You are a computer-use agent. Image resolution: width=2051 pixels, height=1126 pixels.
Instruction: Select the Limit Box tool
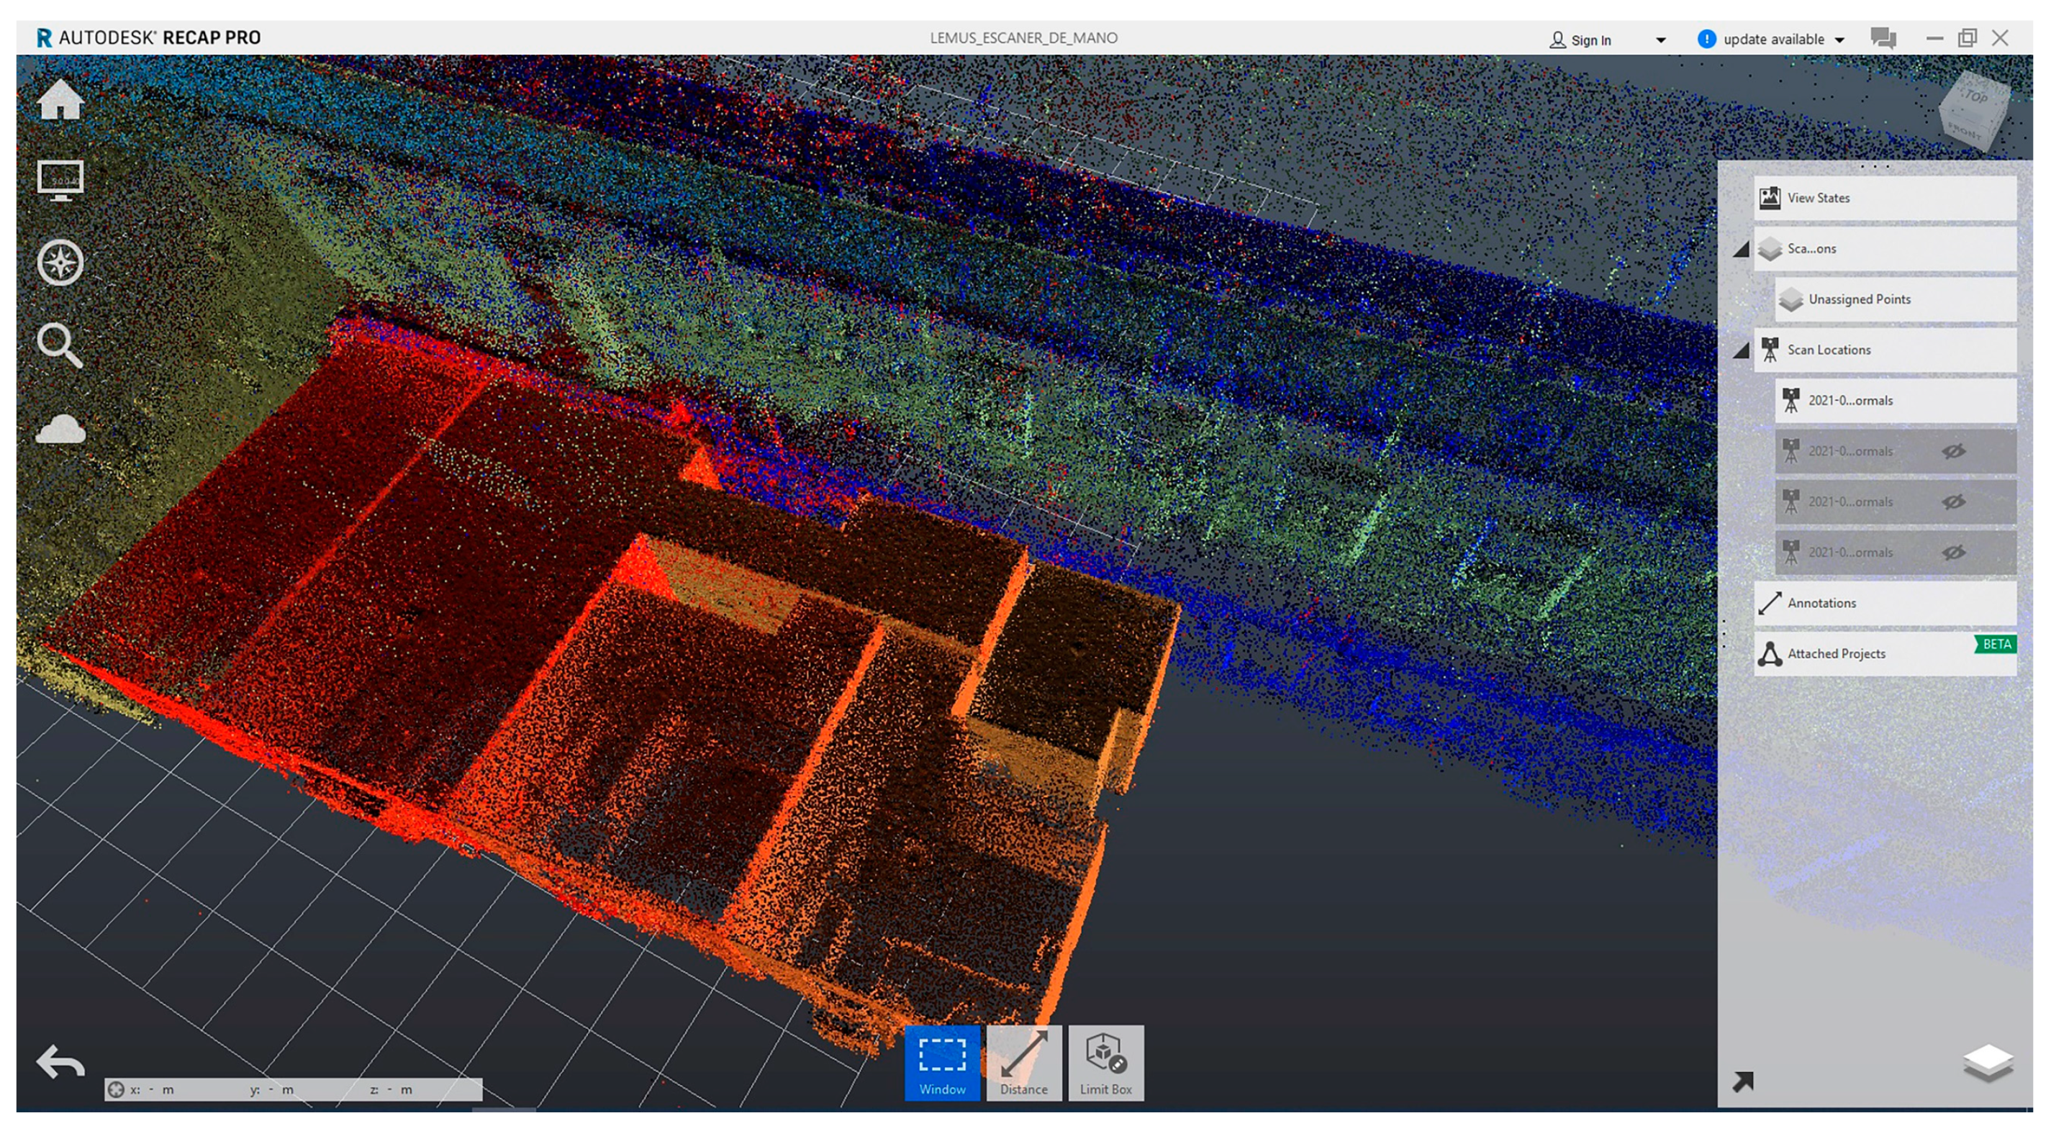[x=1105, y=1063]
